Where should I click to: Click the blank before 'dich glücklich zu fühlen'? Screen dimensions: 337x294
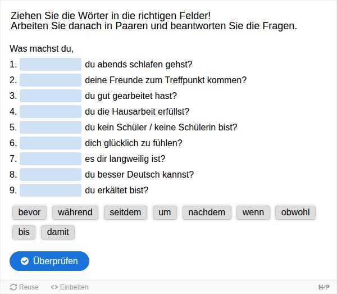coord(51,143)
